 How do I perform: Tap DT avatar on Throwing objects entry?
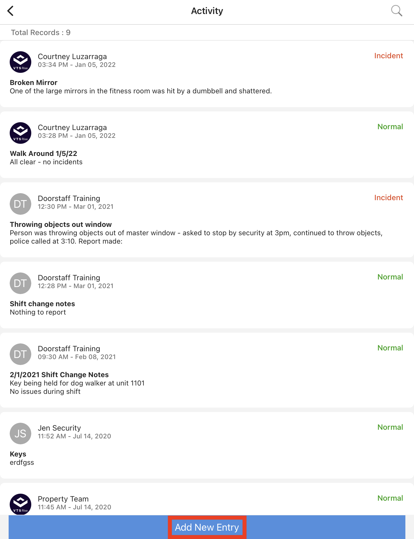pos(20,204)
